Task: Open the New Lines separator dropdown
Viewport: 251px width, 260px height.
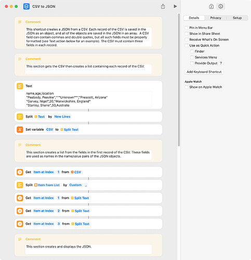Action: 62,116
